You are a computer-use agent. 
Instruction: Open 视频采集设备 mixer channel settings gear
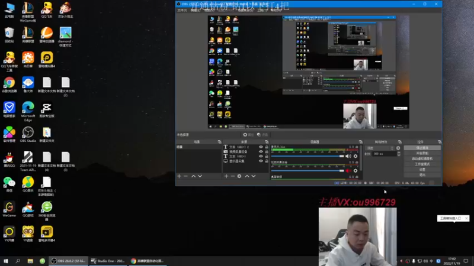coord(355,171)
